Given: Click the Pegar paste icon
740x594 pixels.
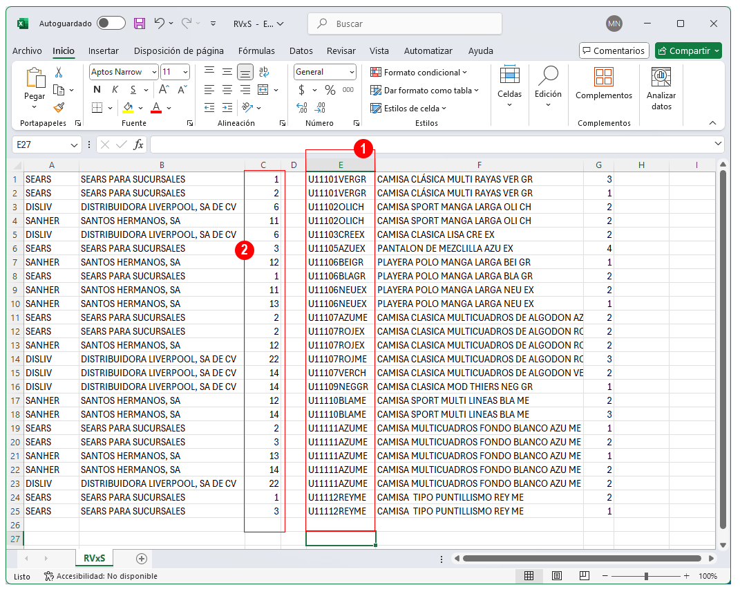Looking at the screenshot, I should (35, 77).
